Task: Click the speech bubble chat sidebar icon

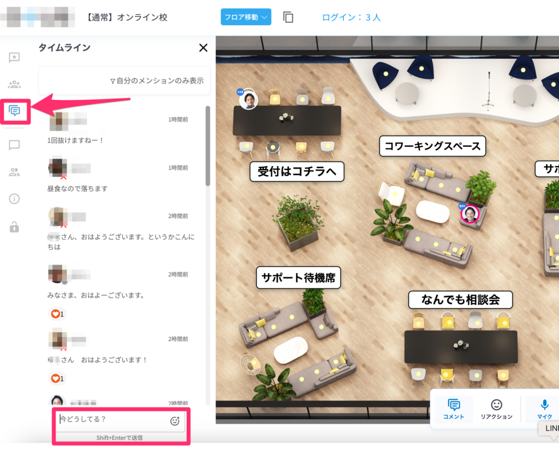Action: coord(15,145)
